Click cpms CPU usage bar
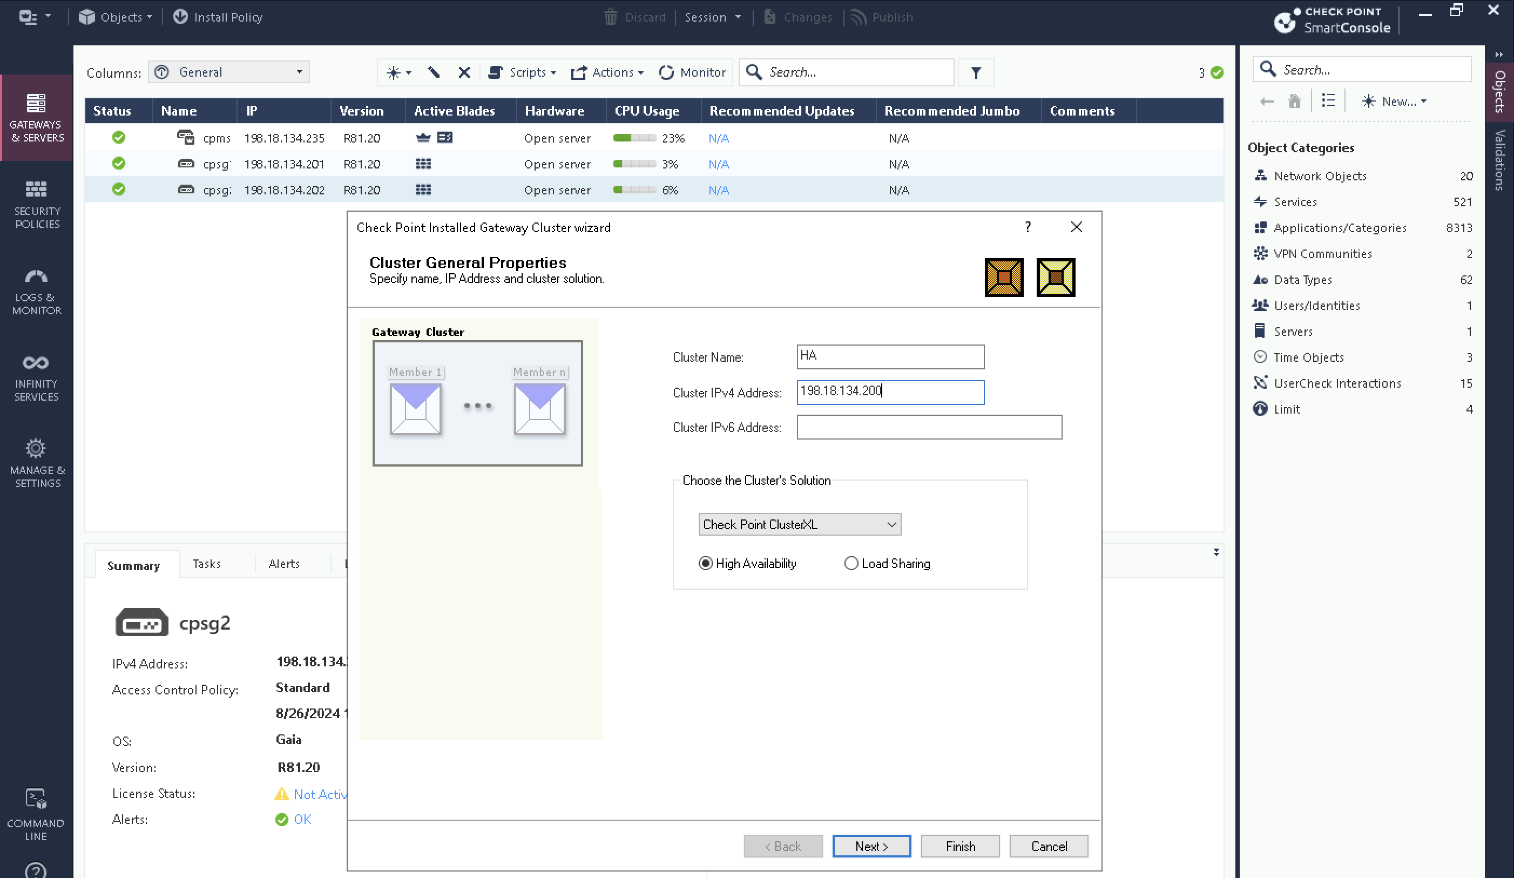The width and height of the screenshot is (1514, 878). (634, 138)
